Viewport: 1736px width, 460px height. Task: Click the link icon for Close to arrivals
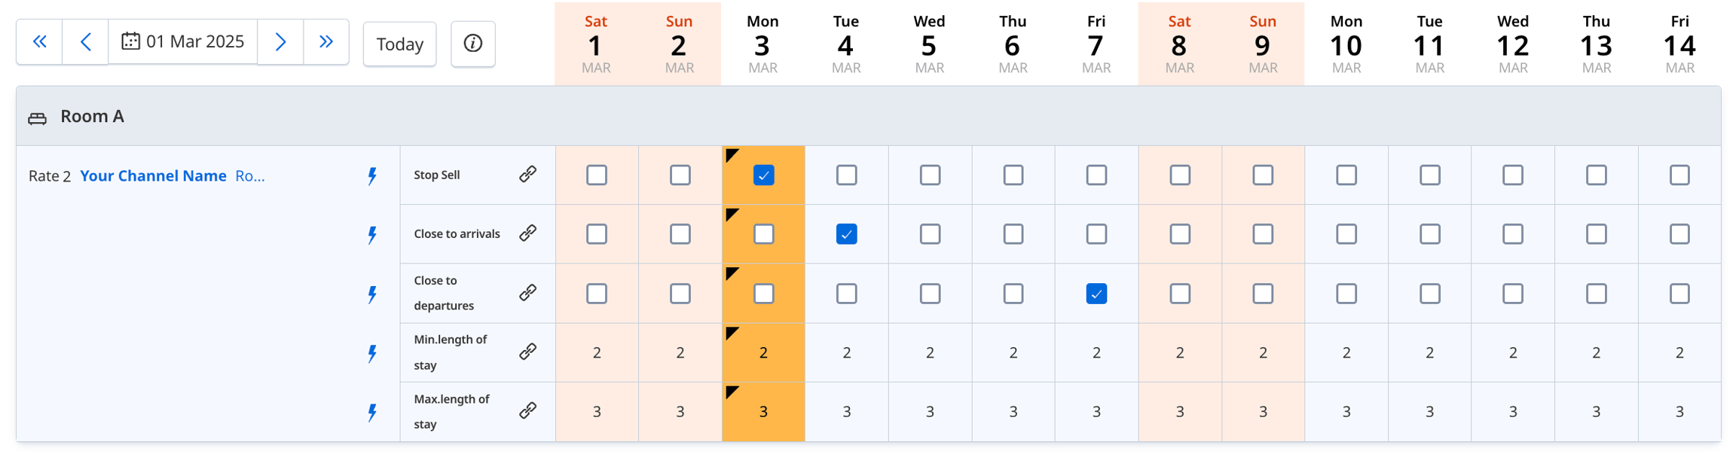528,233
